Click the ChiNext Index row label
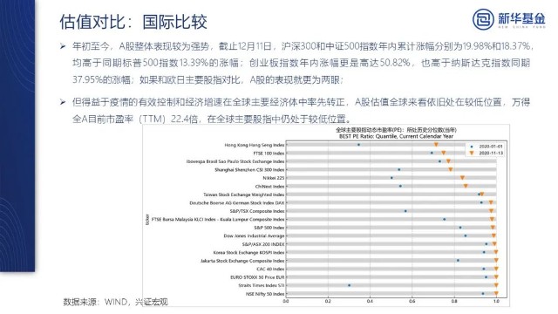The width and height of the screenshot is (558, 314). (269, 186)
